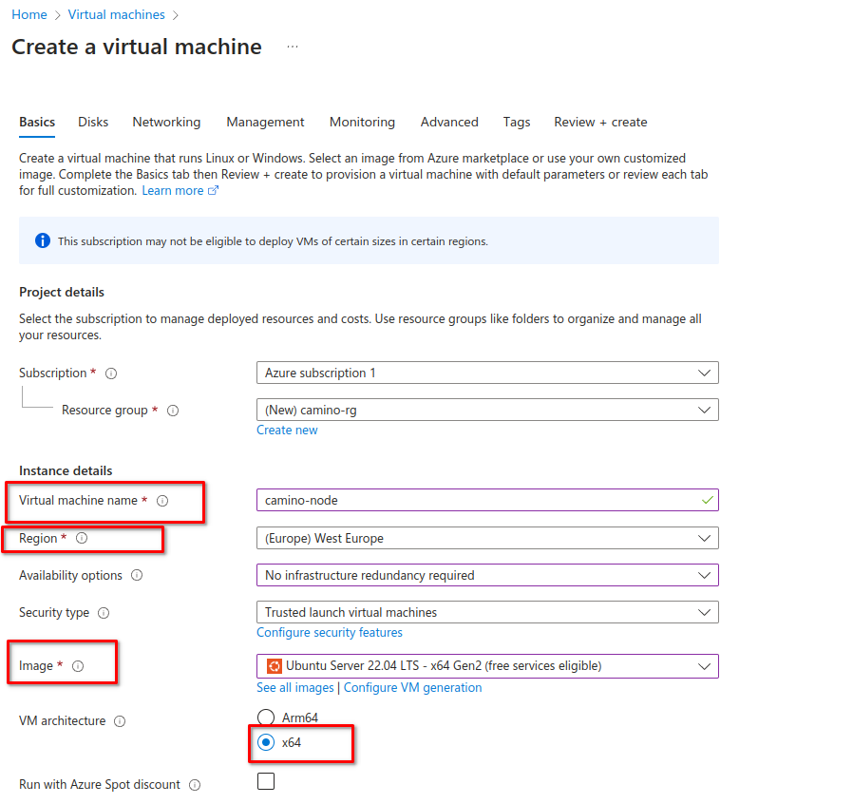The image size is (853, 804).
Task: Open the page ellipsis more options menu
Action: click(293, 47)
